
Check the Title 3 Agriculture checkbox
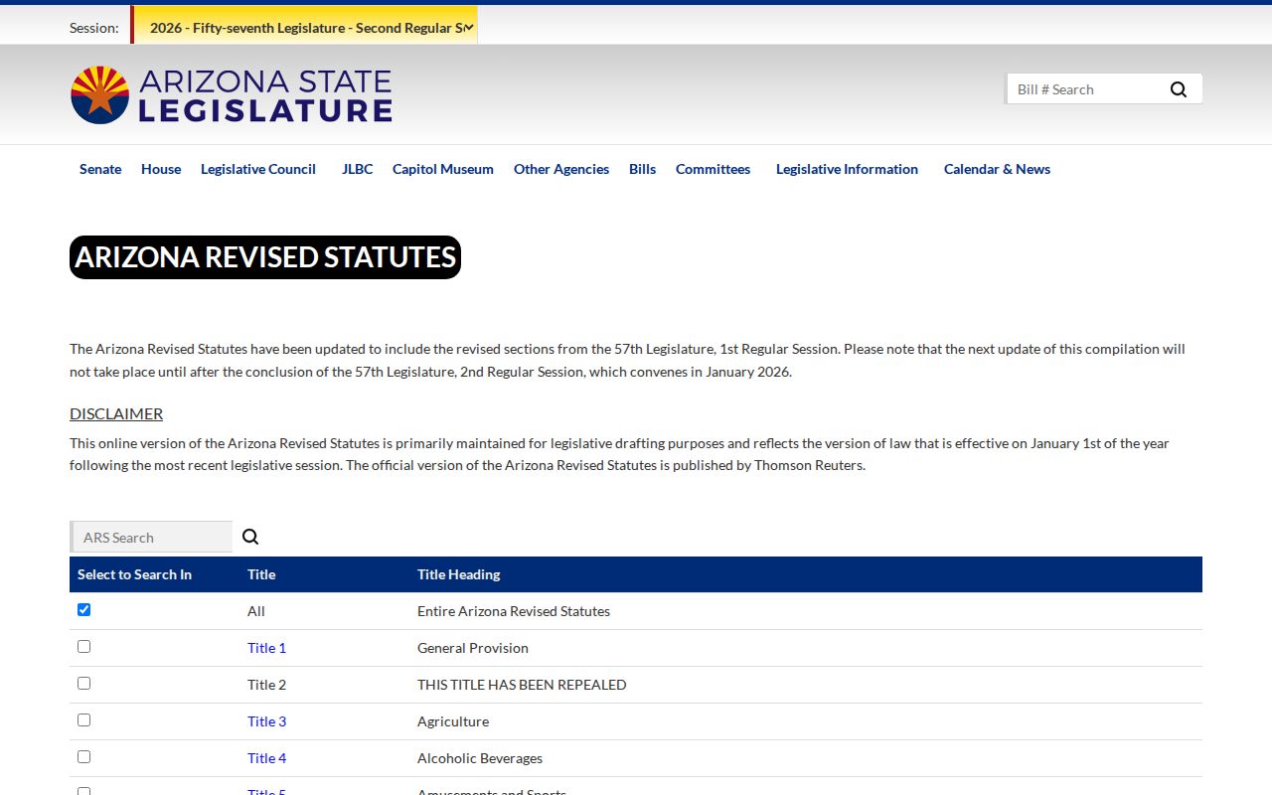[x=83, y=719]
